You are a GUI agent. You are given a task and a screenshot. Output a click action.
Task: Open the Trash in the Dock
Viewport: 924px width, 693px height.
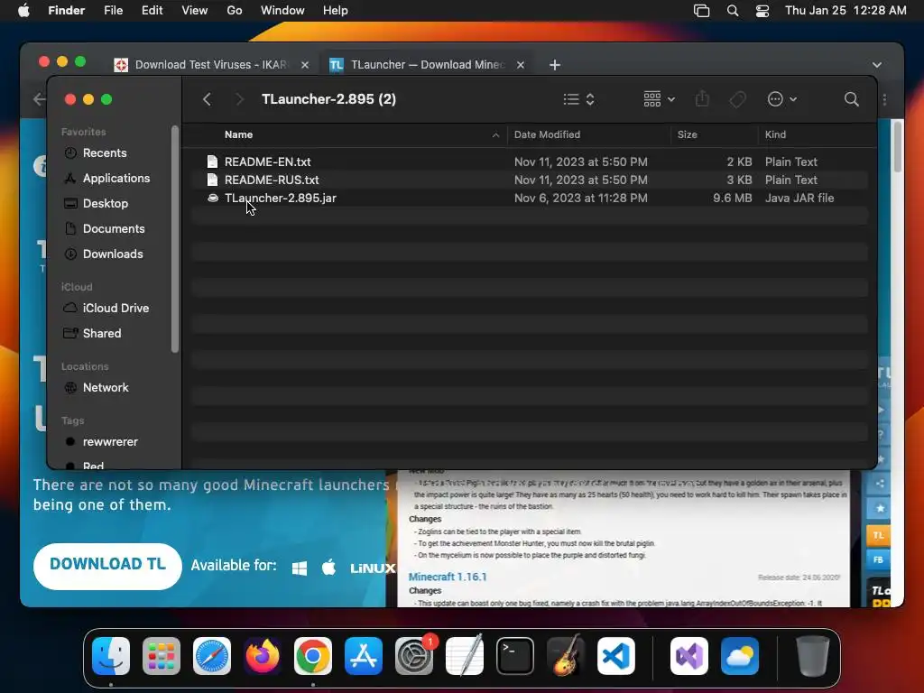point(813,656)
